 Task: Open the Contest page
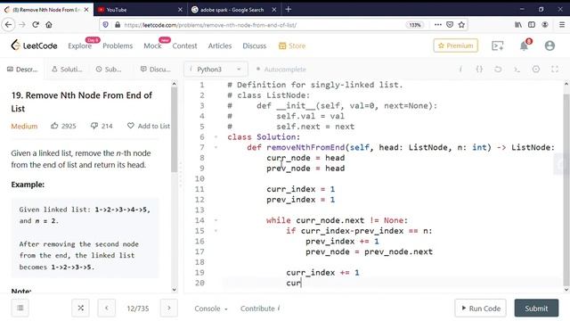pyautogui.click(x=184, y=45)
